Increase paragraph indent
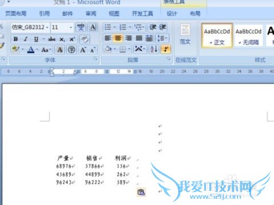 point(163,27)
